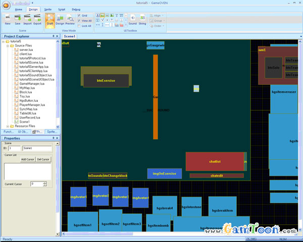
Task: Open the document tab list dropdown arrow
Action: [x=301, y=36]
